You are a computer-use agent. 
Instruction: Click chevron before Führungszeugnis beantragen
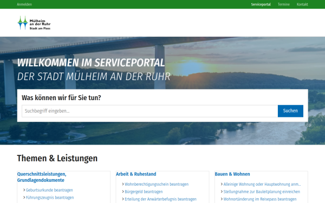(x=24, y=198)
